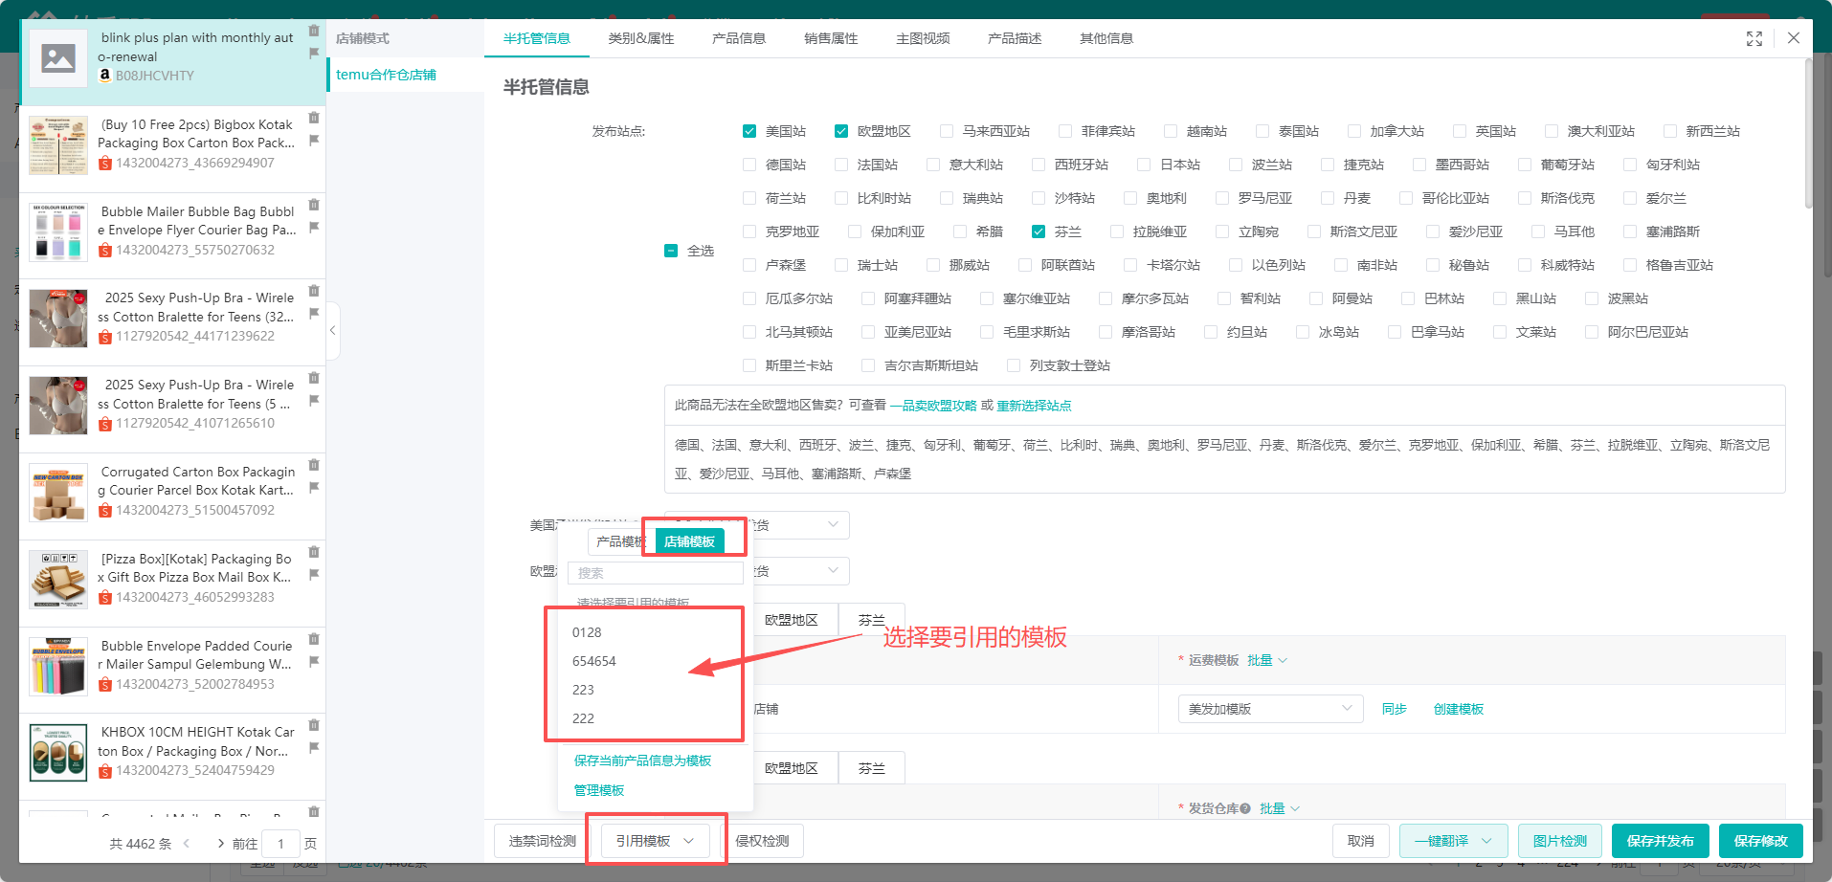The height and width of the screenshot is (882, 1832).
Task: Click 取消 to cancel editing
Action: click(1361, 841)
